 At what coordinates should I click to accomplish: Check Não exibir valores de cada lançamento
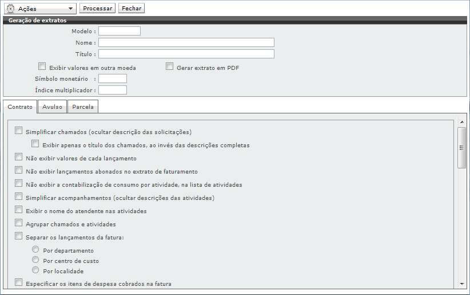(19, 157)
